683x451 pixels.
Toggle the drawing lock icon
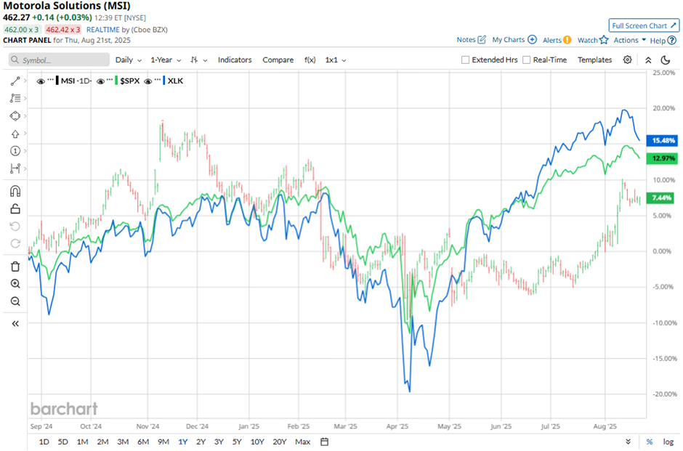click(15, 209)
